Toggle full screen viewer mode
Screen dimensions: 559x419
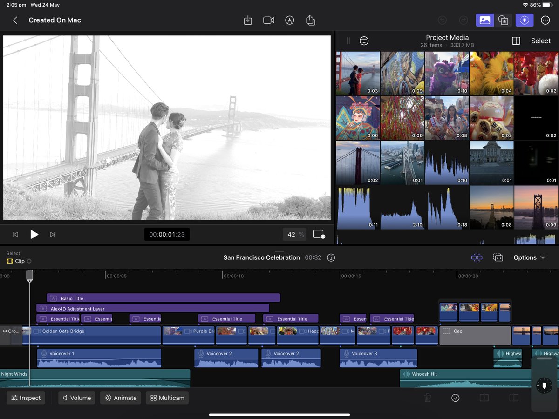[319, 234]
